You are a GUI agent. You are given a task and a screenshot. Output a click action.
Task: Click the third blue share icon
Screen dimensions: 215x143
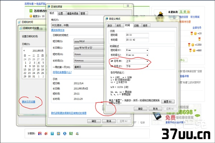[x=52, y=133]
